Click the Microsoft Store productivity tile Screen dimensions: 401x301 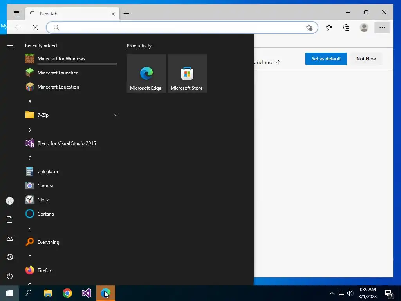coord(187,73)
